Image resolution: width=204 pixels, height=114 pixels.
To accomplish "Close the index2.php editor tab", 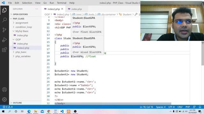I will click(x=62, y=9).
